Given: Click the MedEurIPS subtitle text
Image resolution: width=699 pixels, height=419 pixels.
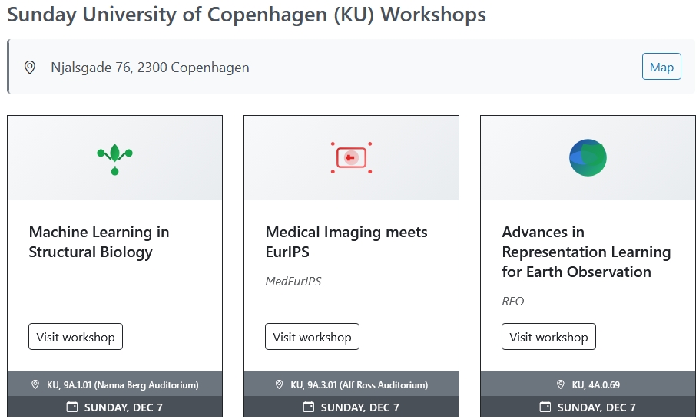Looking at the screenshot, I should 293,282.
